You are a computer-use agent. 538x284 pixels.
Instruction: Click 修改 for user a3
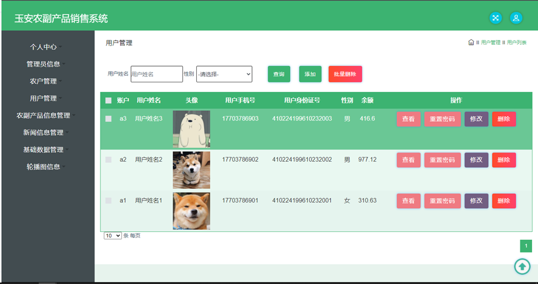coord(477,119)
